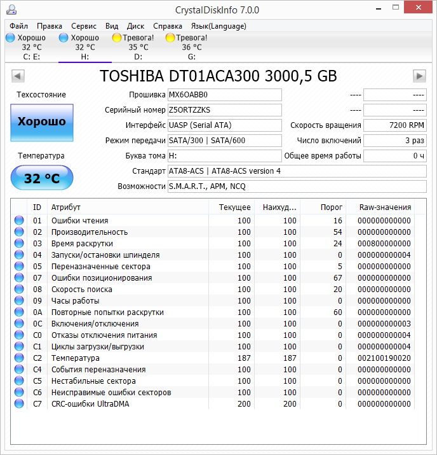Open the Справка menu
The width and height of the screenshot is (437, 455).
[x=168, y=26]
